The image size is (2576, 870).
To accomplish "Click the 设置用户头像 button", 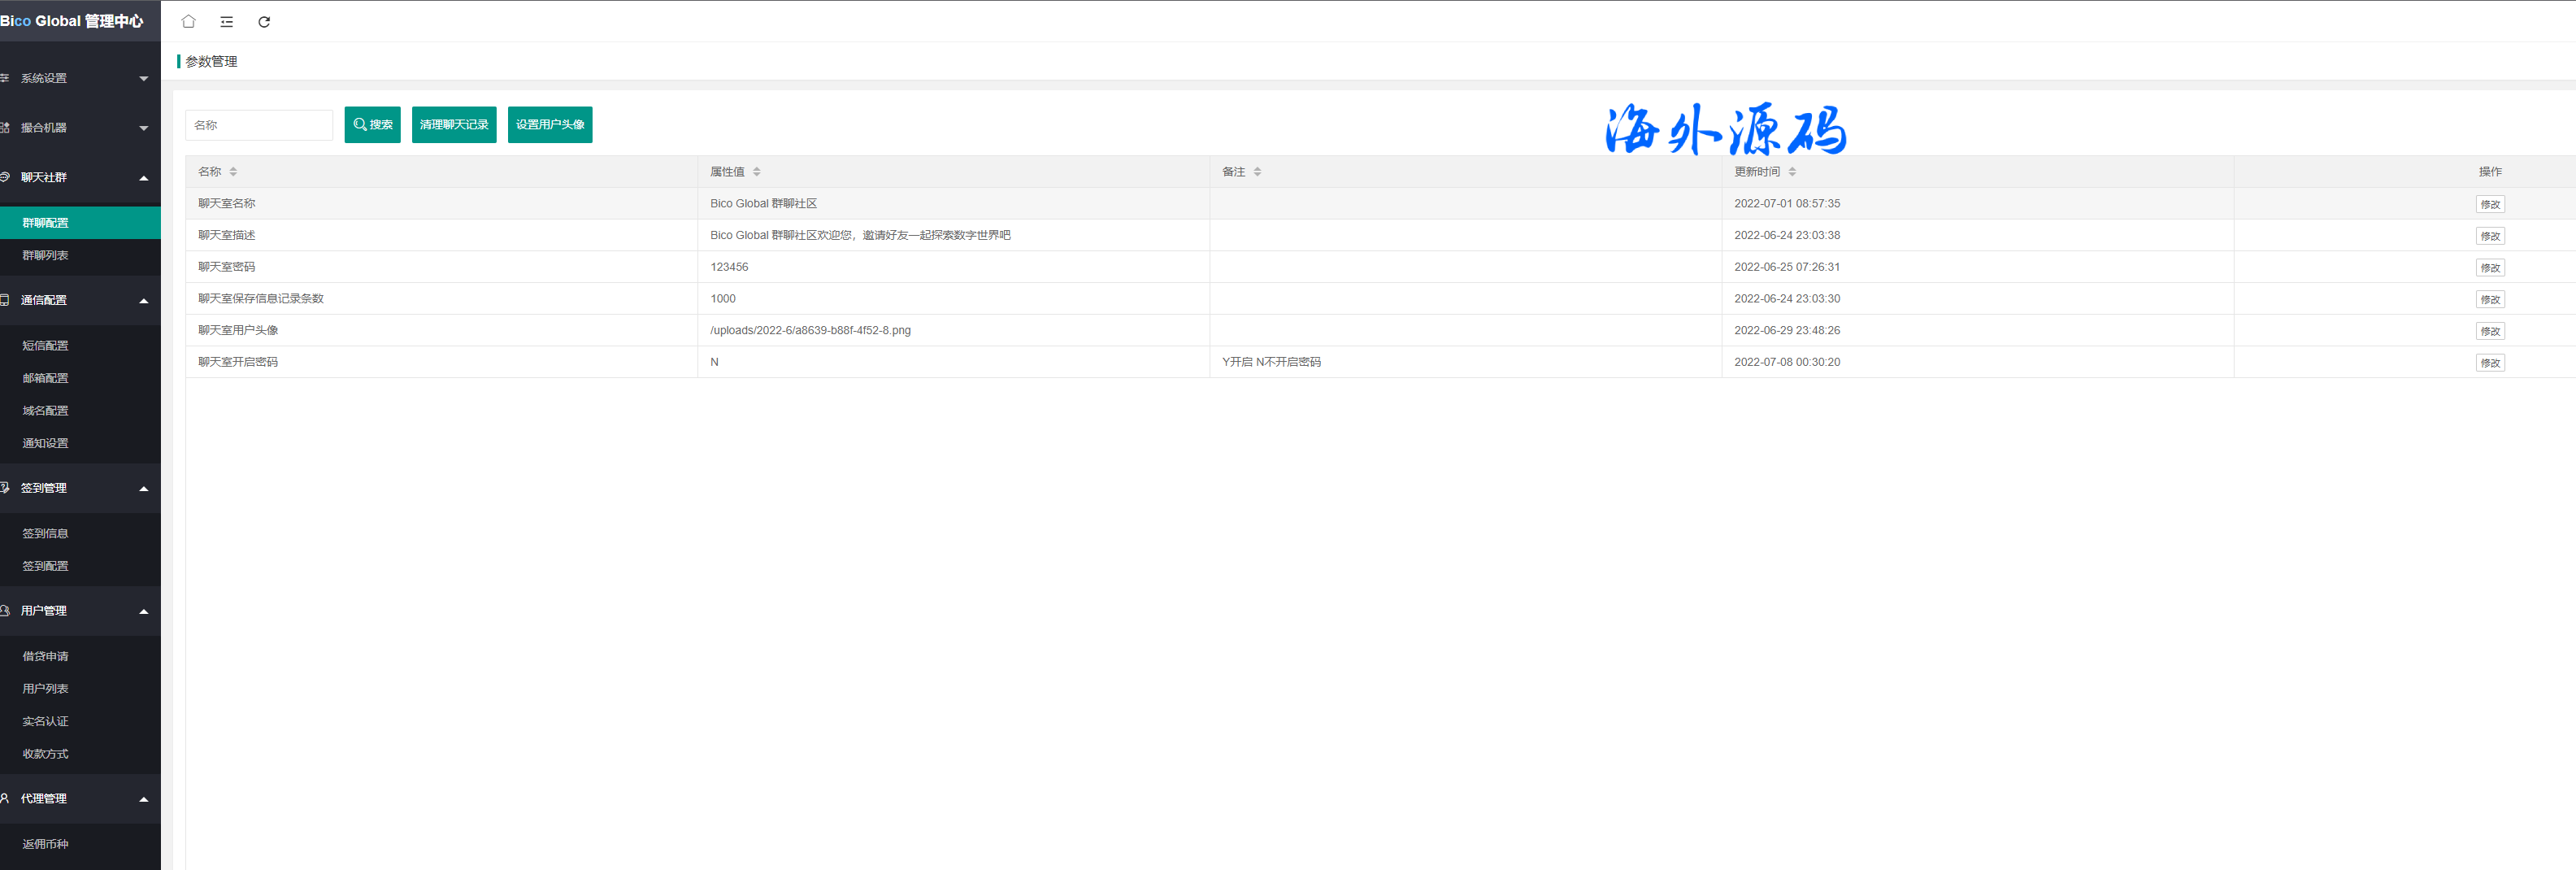I will [550, 125].
